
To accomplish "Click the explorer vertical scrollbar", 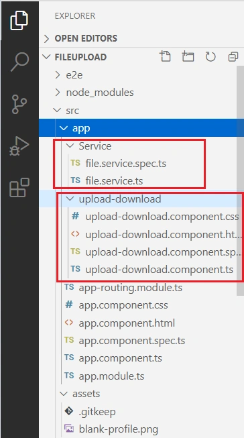I will 240,180.
